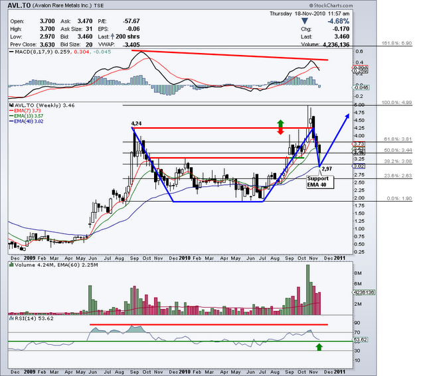Click the Bid price 3.460
The height and width of the screenshot is (376, 425).
point(85,36)
